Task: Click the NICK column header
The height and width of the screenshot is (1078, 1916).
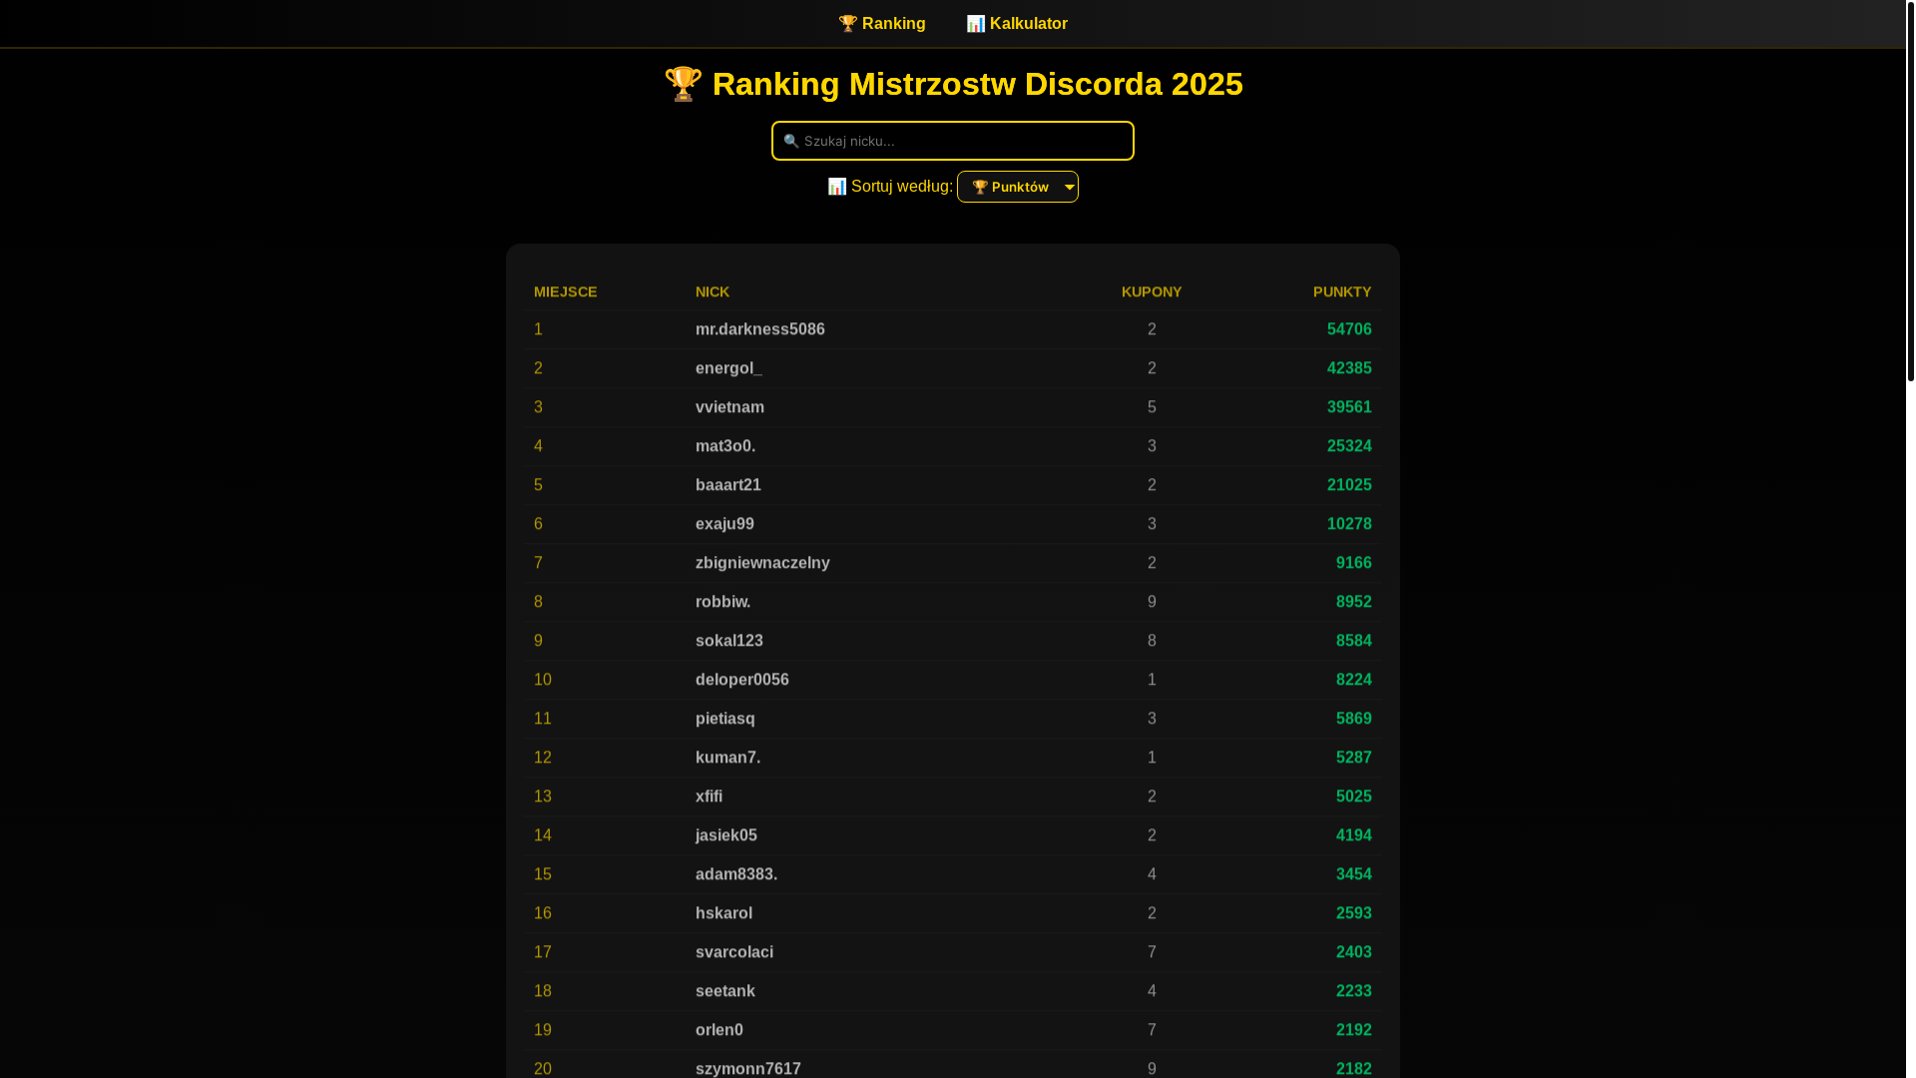Action: [x=713, y=291]
